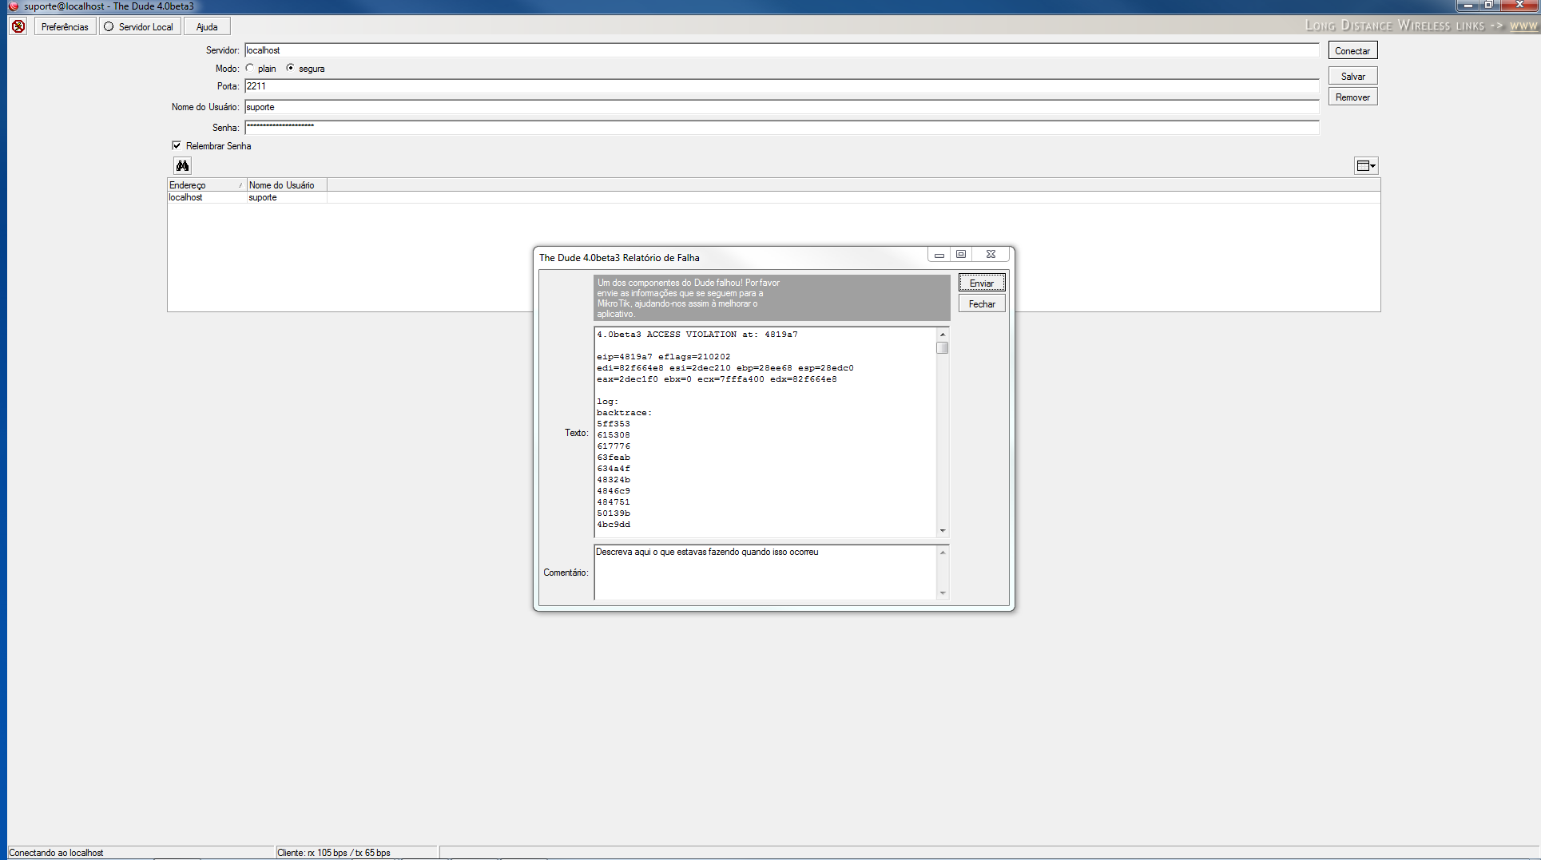Sort by the Nome do Usuário column header
Screen dimensions: 1541x860
(x=287, y=185)
